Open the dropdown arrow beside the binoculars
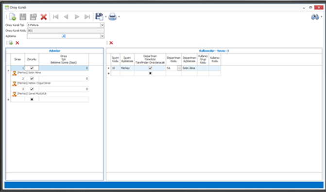 pos(322,17)
